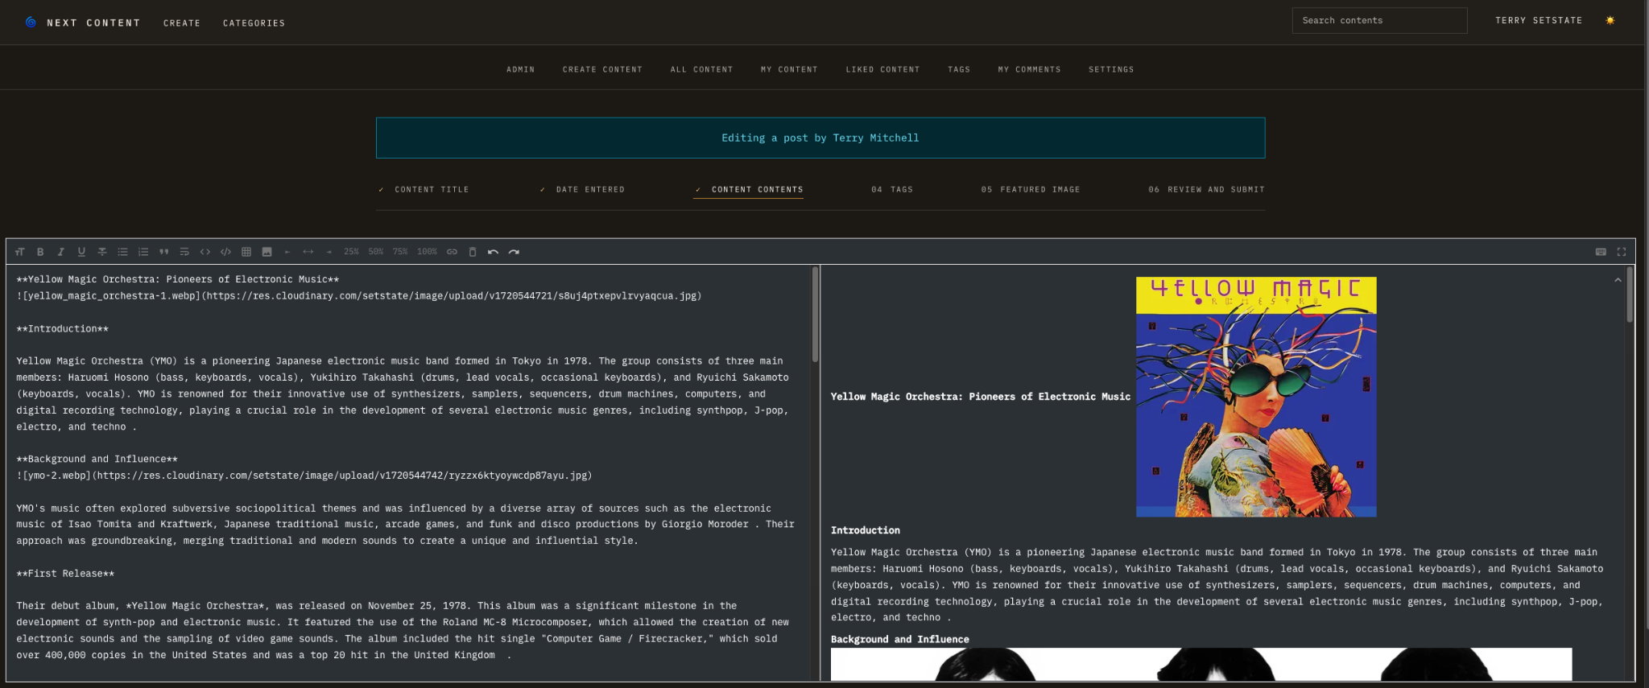Click the yellow_magic_orchestra-1.webp image markdown line
The image size is (1649, 688).
pyautogui.click(x=359, y=296)
